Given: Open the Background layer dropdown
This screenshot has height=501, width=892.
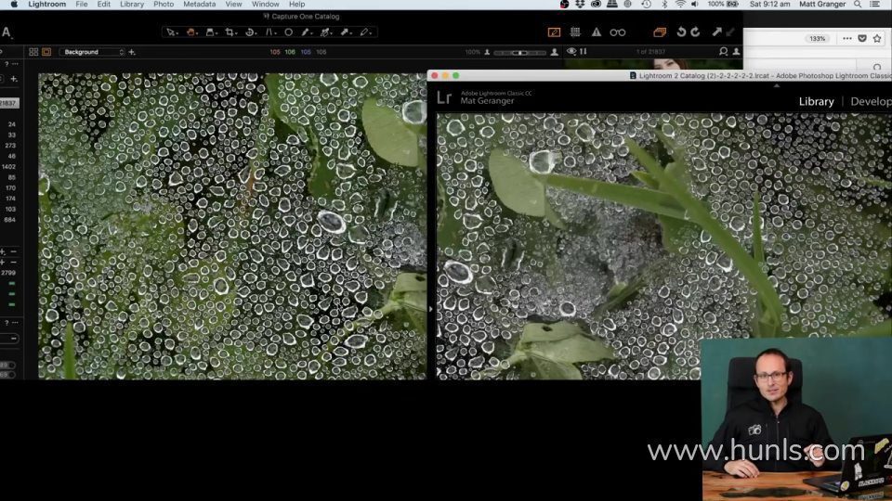Looking at the screenshot, I should (x=91, y=52).
